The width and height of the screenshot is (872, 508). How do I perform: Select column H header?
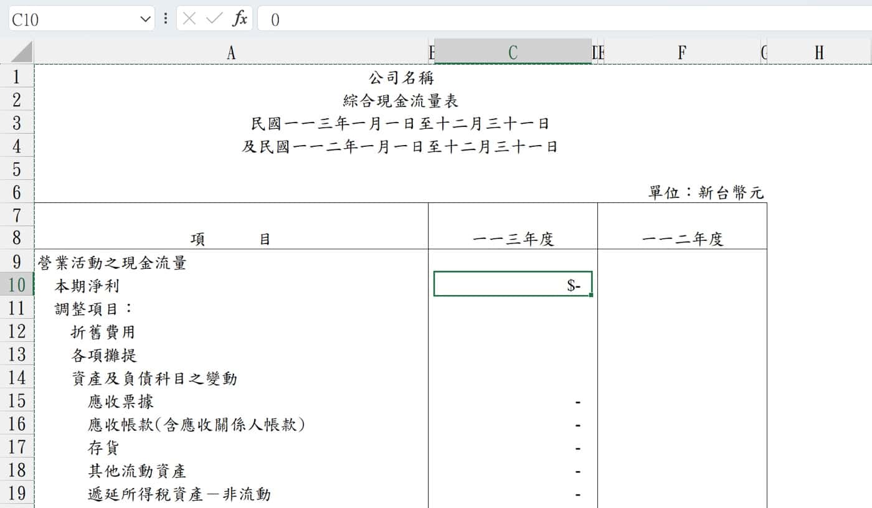[x=819, y=53]
